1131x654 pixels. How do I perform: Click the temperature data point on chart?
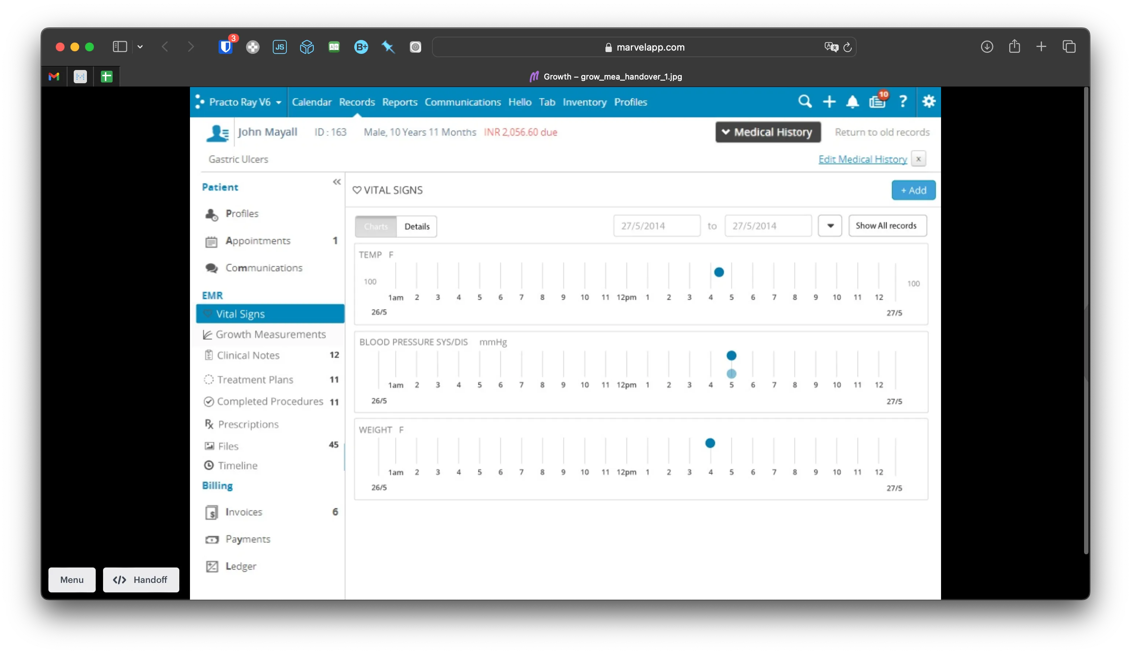[x=718, y=272]
